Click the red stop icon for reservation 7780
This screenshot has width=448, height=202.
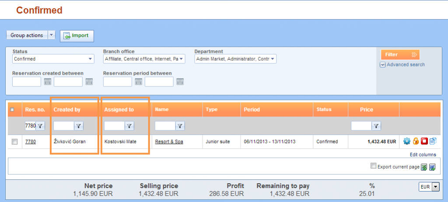click(424, 141)
